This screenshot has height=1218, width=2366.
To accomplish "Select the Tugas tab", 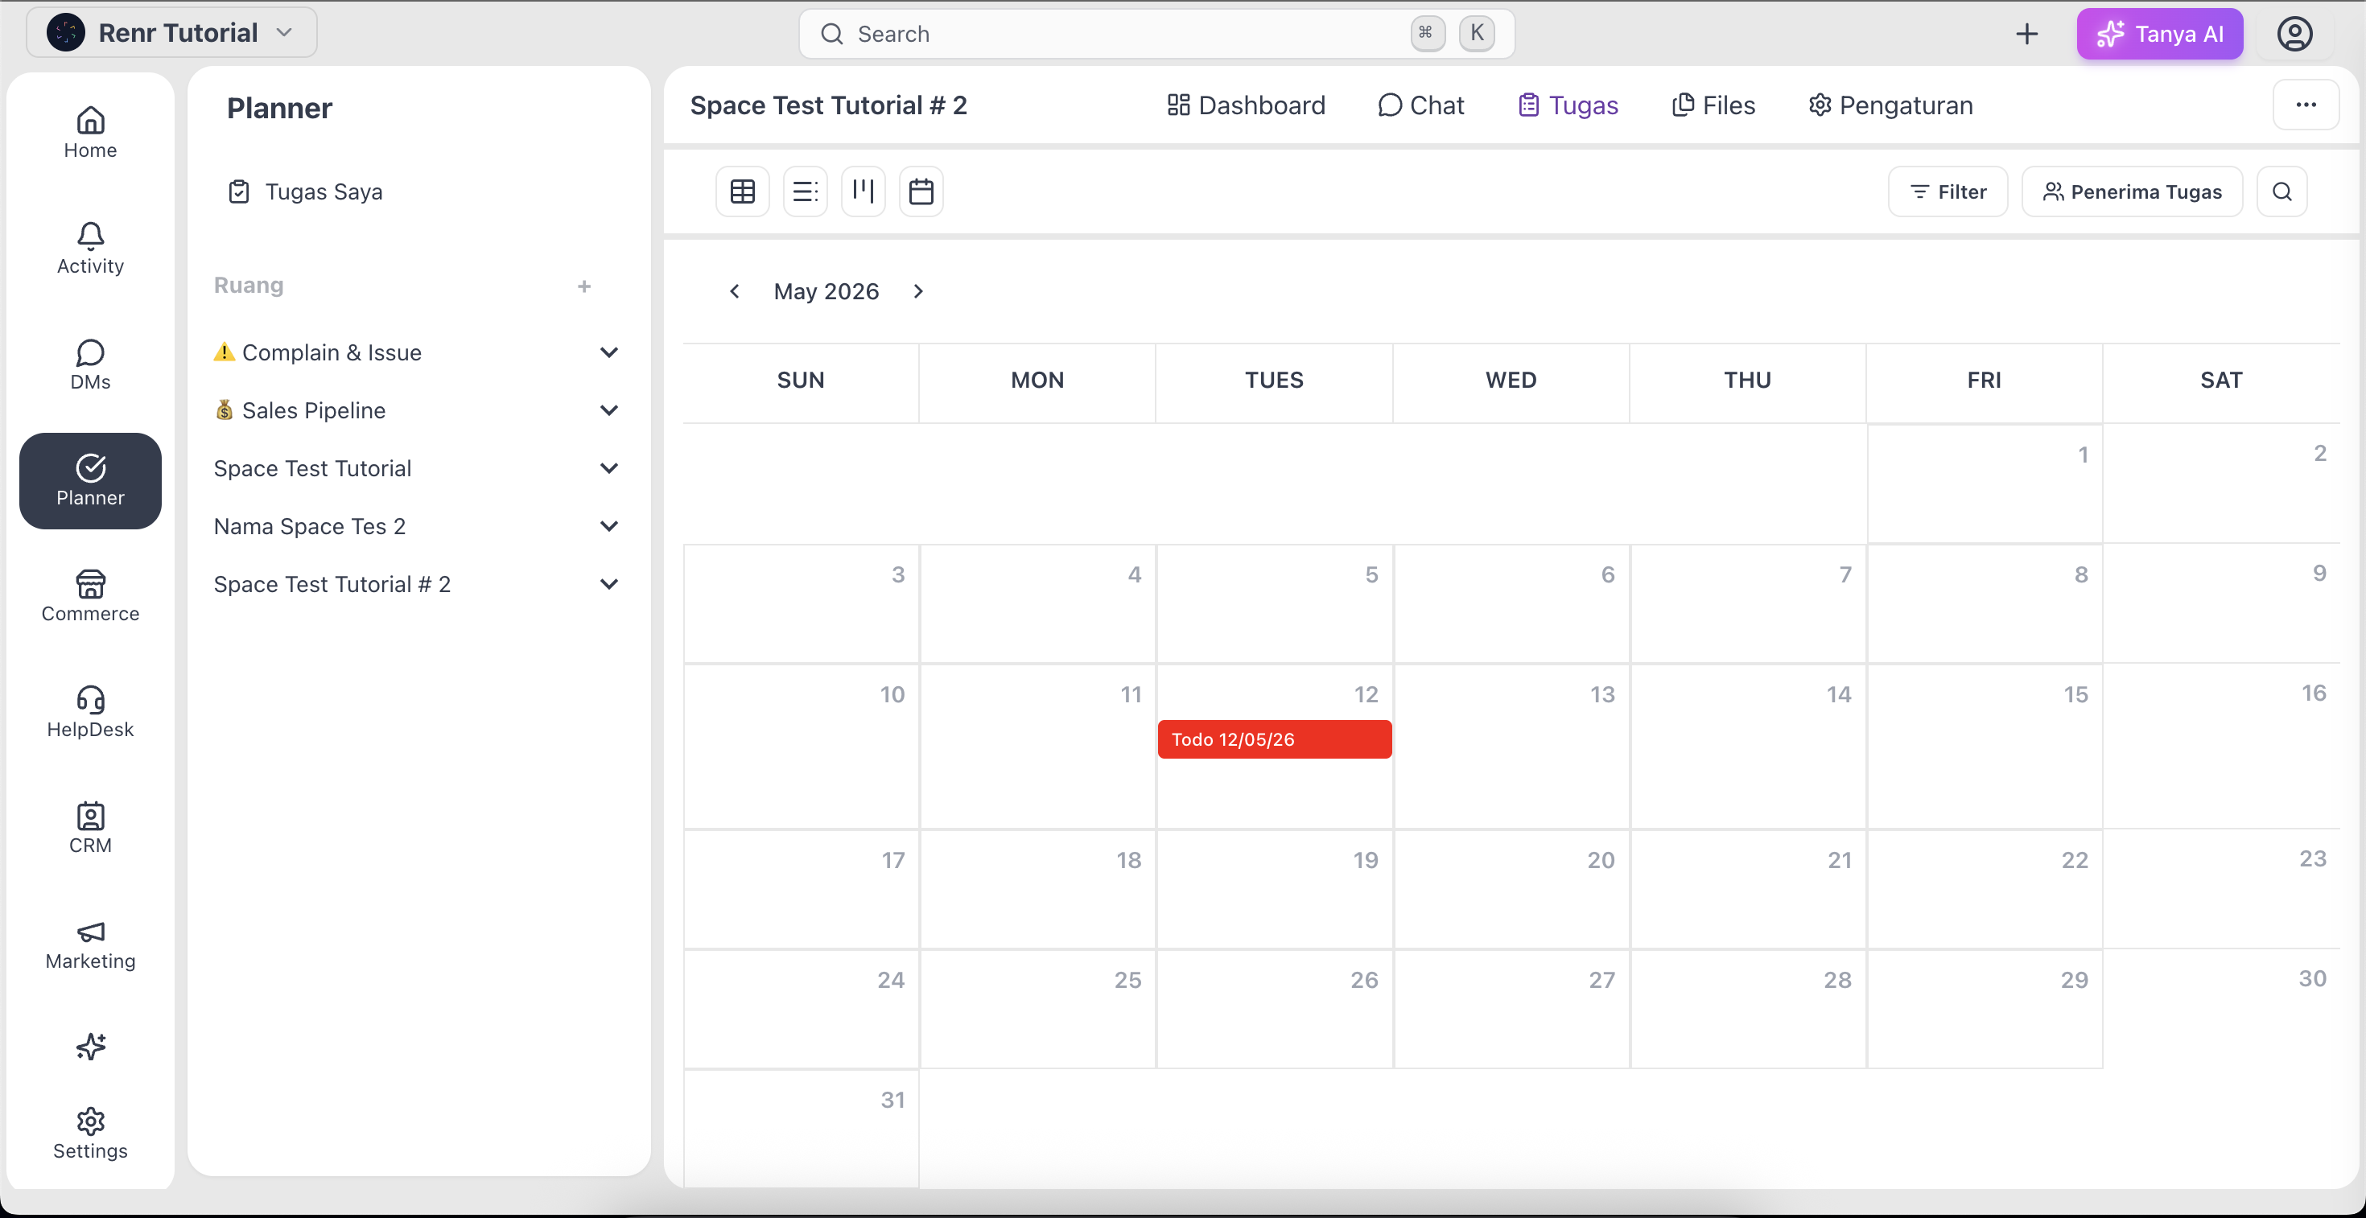I will click(1568, 105).
